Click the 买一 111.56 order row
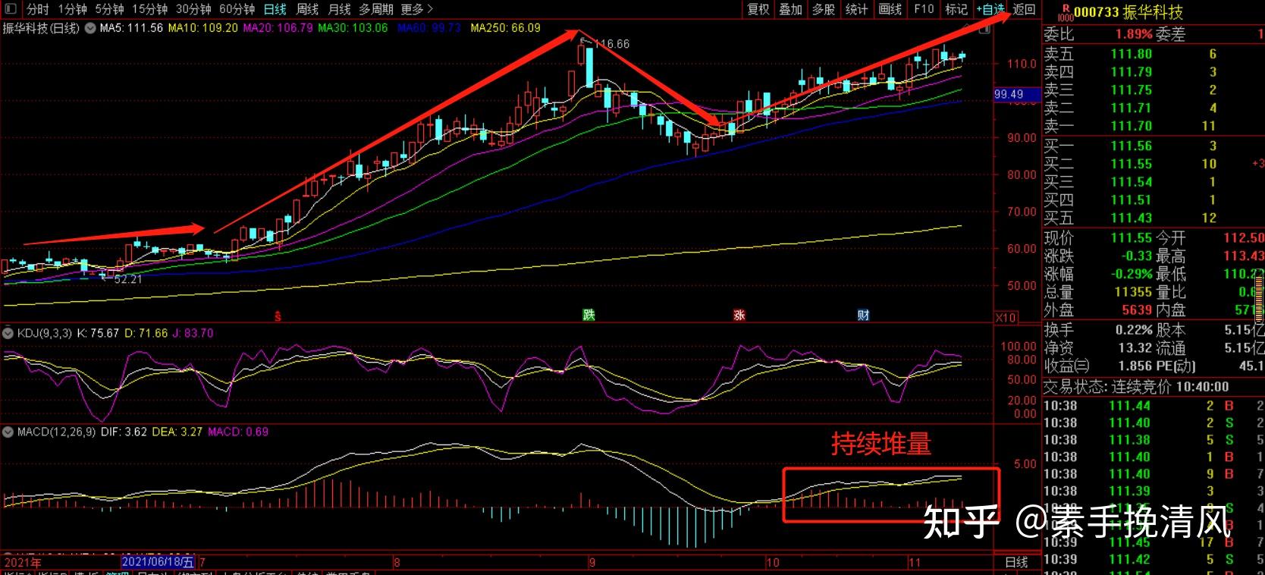The height and width of the screenshot is (575, 1265). point(1154,146)
